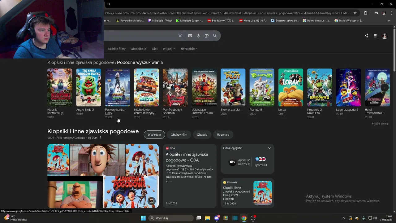Open the Generator tekstu bookmark
The height and width of the screenshot is (223, 396).
click(x=285, y=21)
